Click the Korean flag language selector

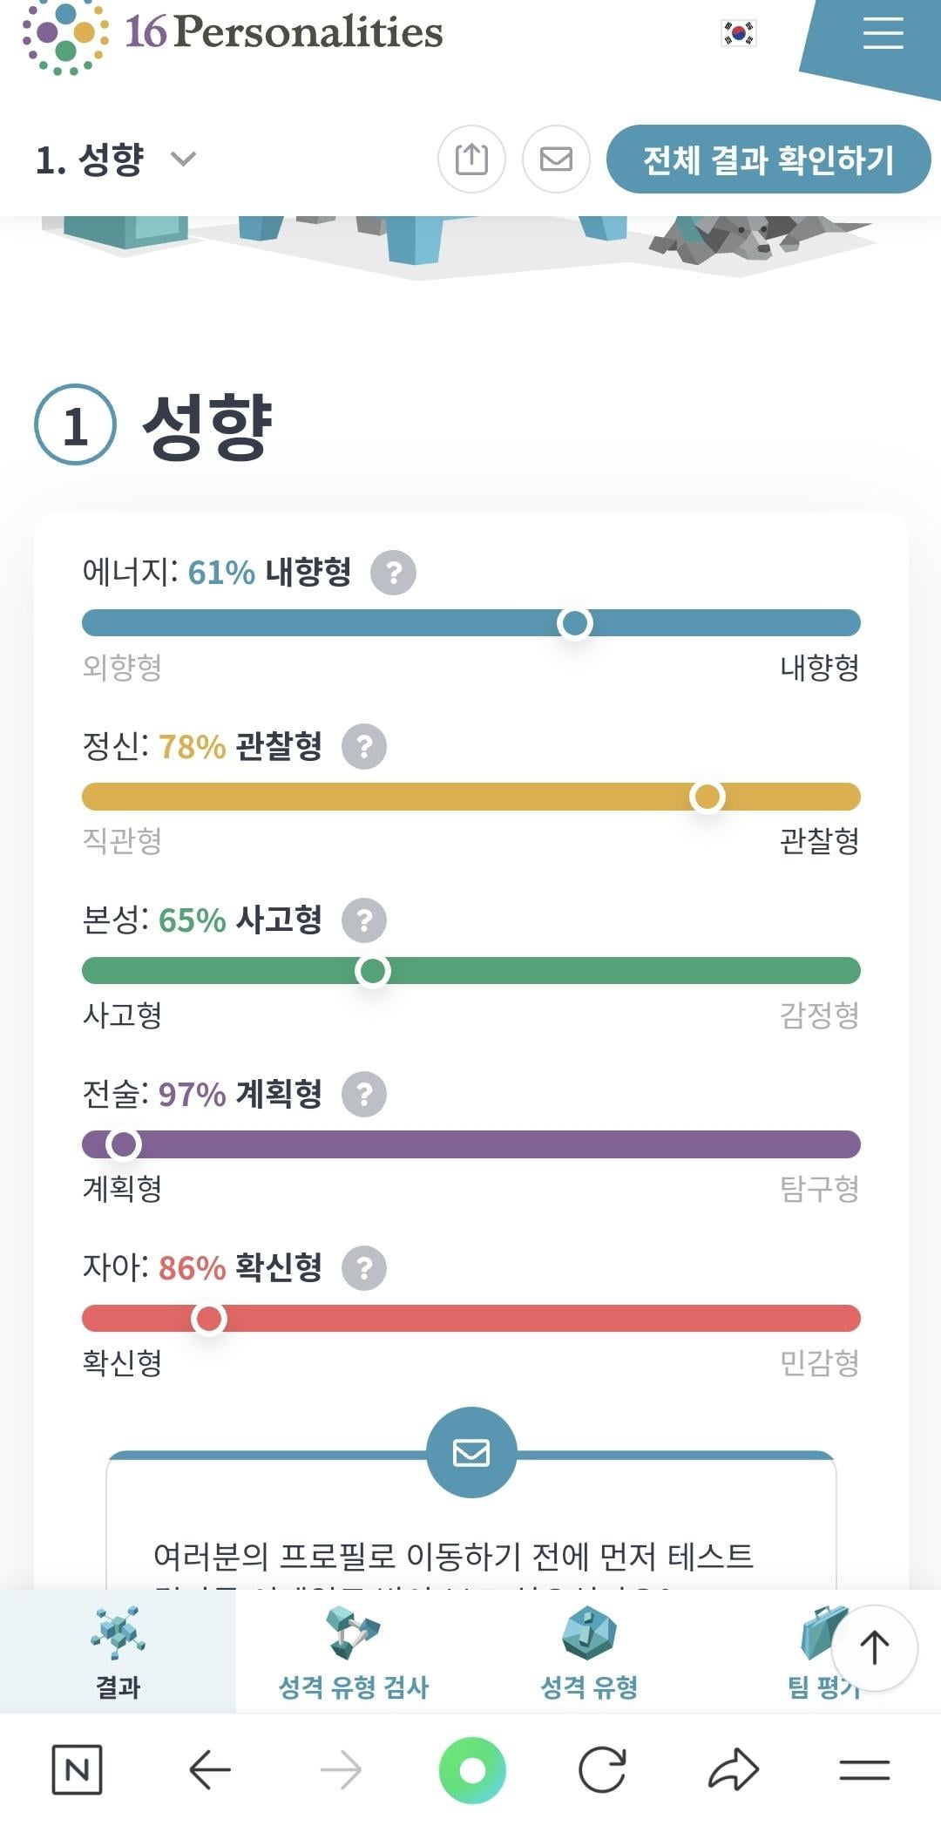click(739, 33)
